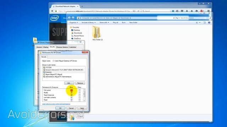Click the Intel logo on the webpage
227x127 pixels.
[x=55, y=18]
